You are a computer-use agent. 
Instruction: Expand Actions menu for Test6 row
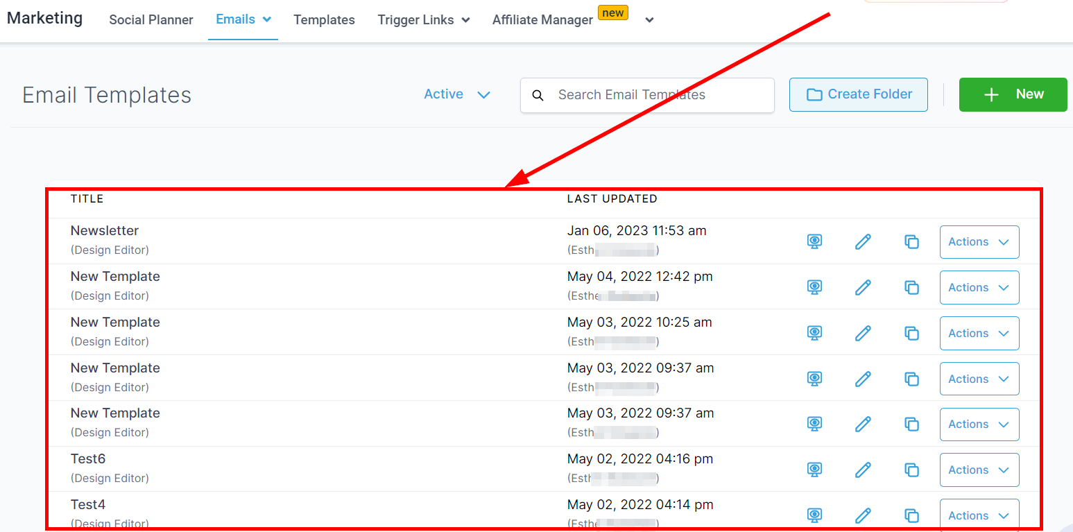pyautogui.click(x=979, y=470)
